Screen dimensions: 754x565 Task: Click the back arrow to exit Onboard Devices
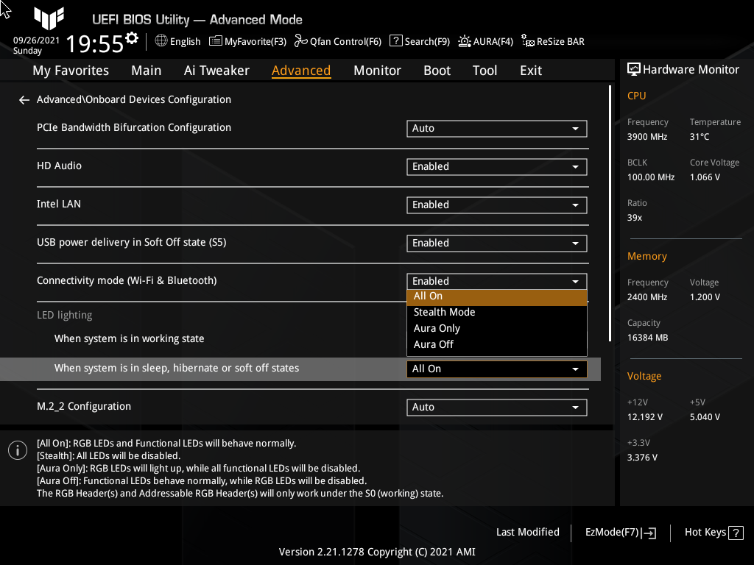point(24,99)
